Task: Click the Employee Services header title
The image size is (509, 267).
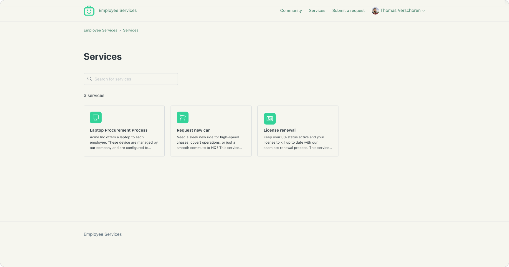Action: (118, 11)
